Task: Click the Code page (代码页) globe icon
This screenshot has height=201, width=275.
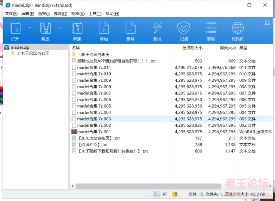Action: coord(238,28)
